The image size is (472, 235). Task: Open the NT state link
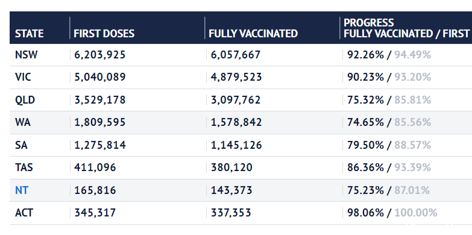21,190
